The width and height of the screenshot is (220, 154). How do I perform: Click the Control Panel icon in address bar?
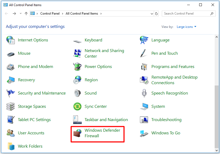point(33,13)
